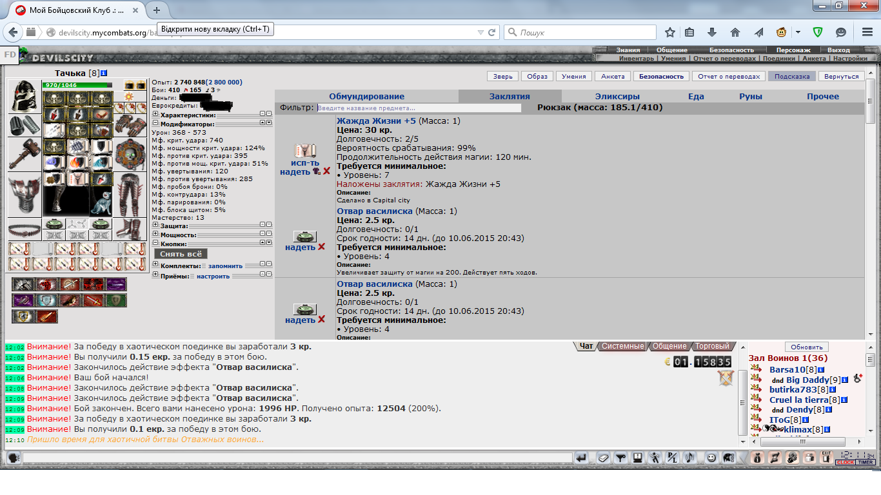881x495 pixels.
Task: Click the hammer weapon slot
Action: click(25, 154)
